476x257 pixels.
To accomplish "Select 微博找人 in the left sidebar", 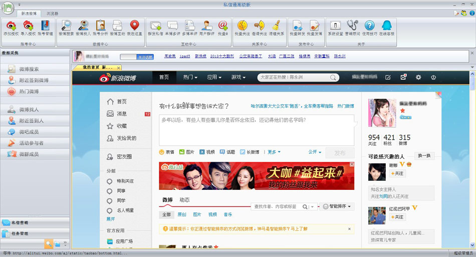I will [35, 110].
